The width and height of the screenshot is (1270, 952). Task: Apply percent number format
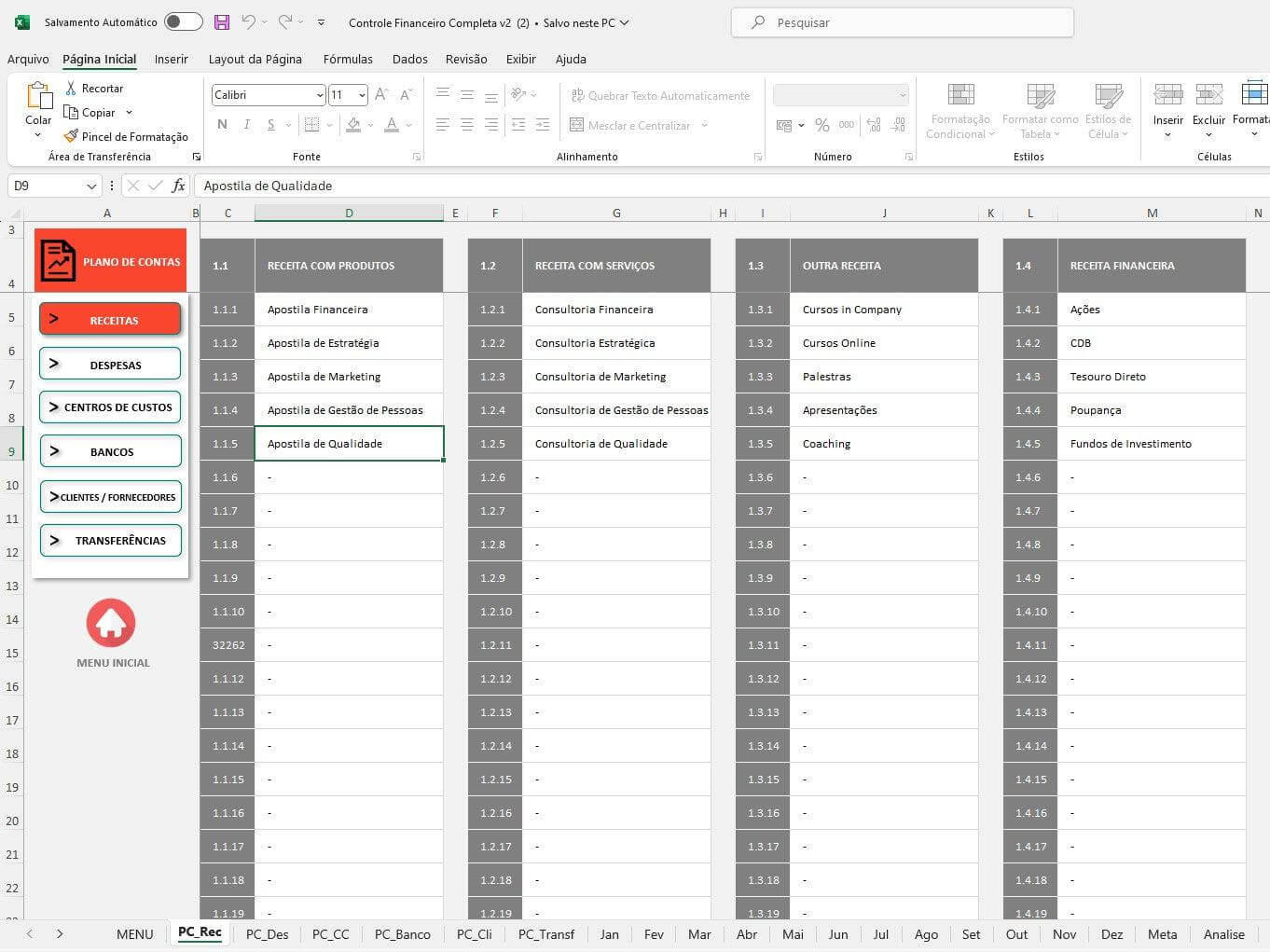pos(821,124)
